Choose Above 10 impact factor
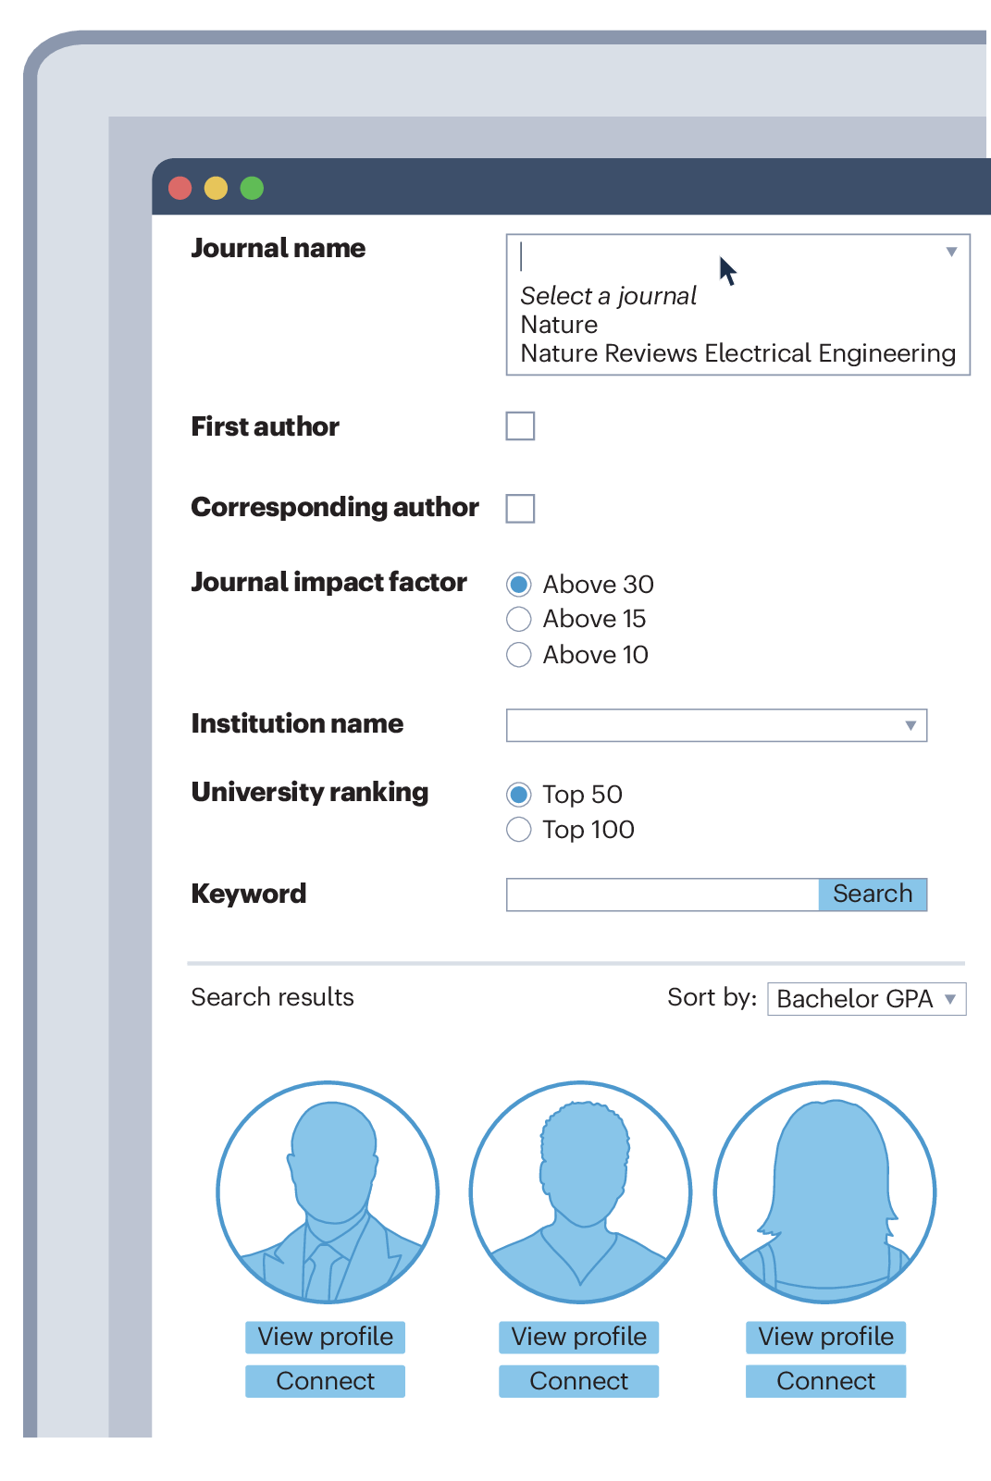 point(519,655)
